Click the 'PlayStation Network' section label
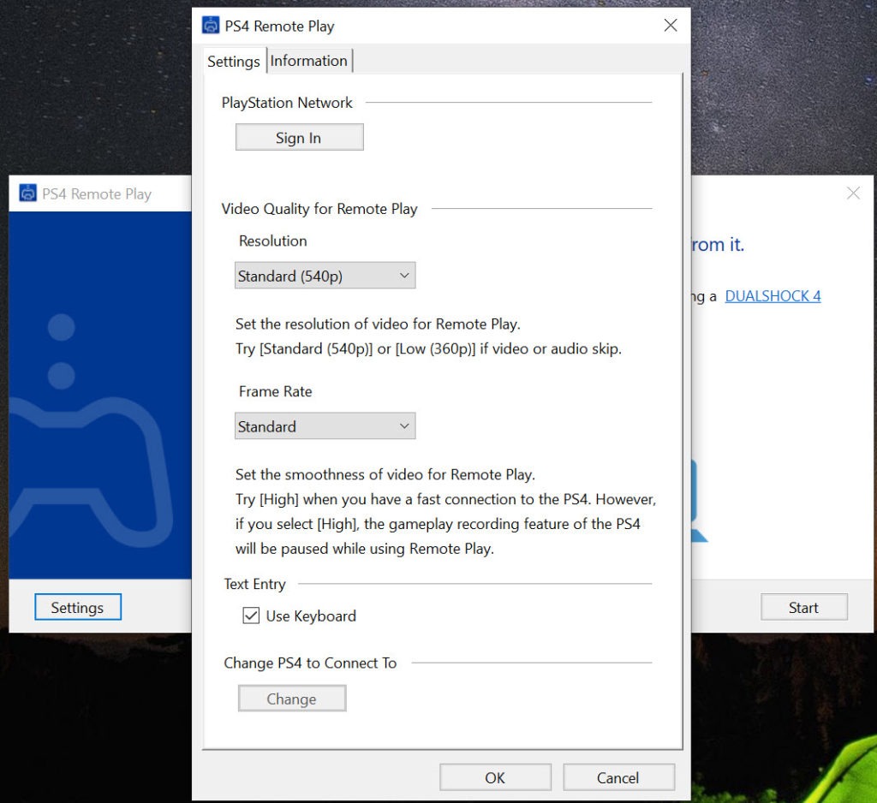 pyautogui.click(x=287, y=103)
